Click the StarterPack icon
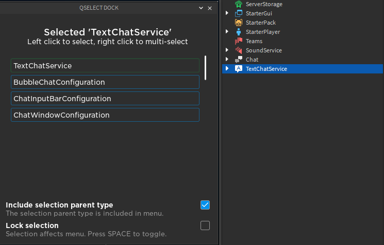 (239, 23)
